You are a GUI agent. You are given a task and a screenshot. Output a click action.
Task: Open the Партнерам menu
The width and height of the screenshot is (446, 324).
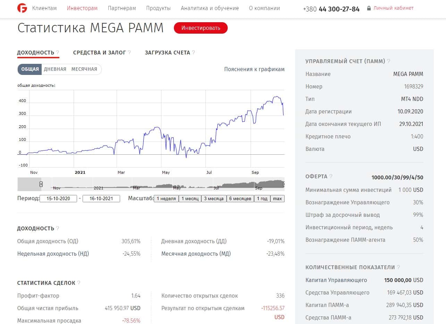point(122,8)
